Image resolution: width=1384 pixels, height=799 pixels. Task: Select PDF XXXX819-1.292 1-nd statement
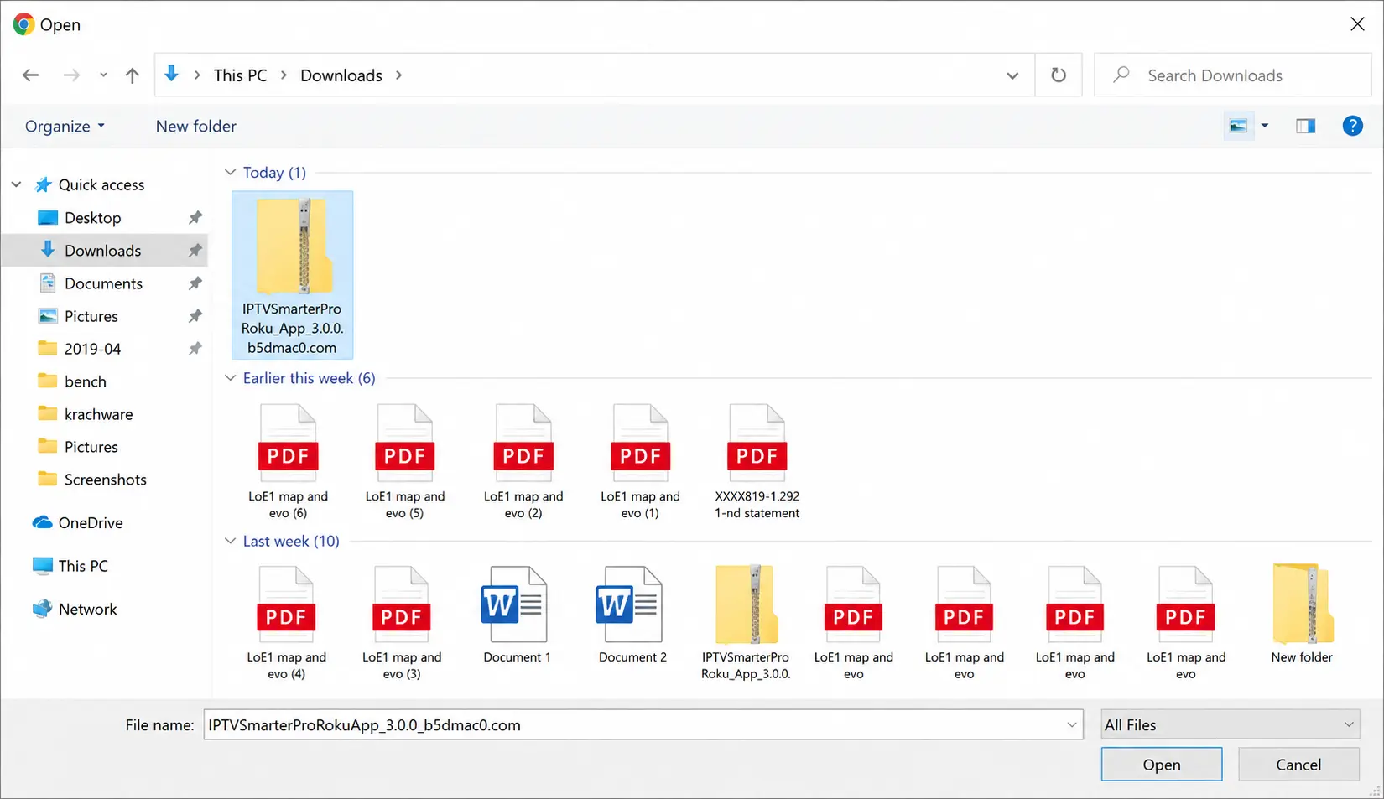click(757, 462)
